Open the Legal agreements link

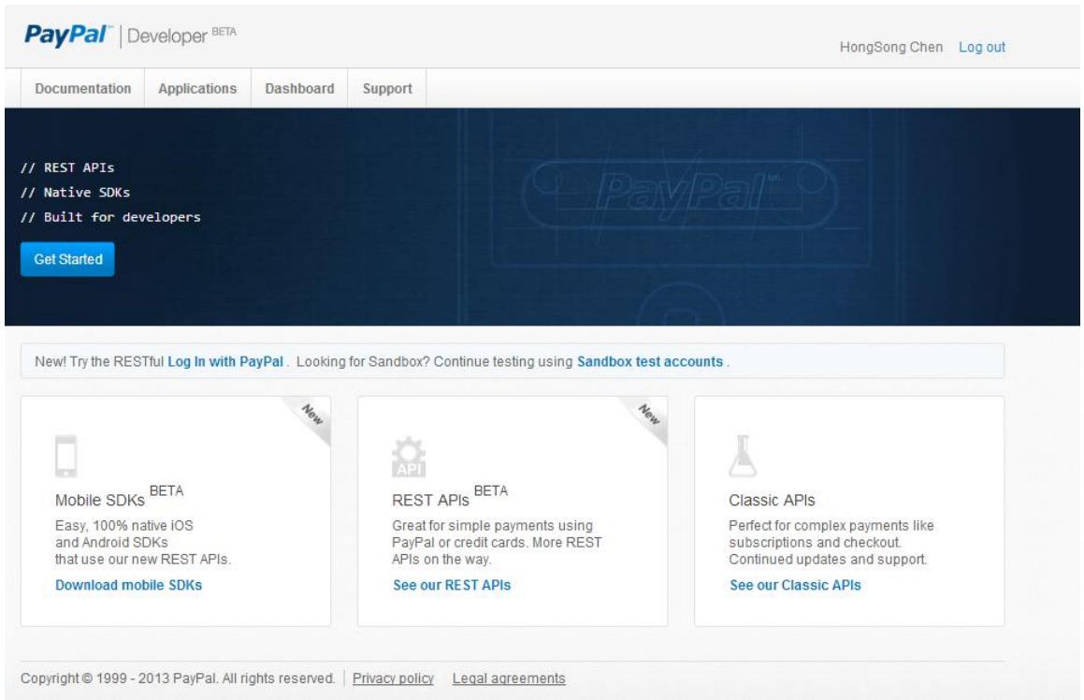[x=509, y=678]
